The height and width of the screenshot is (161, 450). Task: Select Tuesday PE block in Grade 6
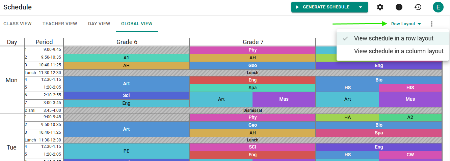(x=126, y=151)
